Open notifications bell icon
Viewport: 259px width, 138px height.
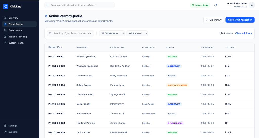click(x=215, y=5)
